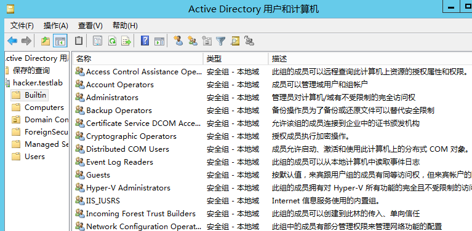Select the ForeignSecurityPrincipals tree node

click(x=46, y=132)
